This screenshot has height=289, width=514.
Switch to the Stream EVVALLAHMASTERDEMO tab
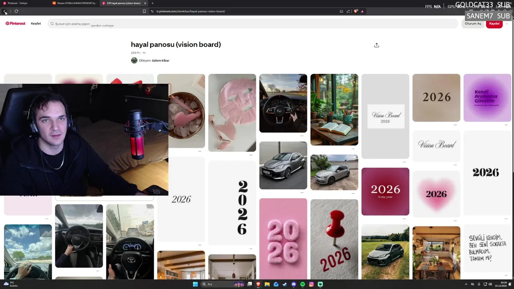pyautogui.click(x=74, y=3)
